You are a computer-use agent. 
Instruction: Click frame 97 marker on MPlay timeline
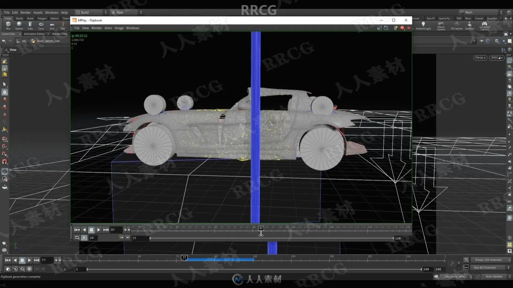pyautogui.click(x=261, y=228)
